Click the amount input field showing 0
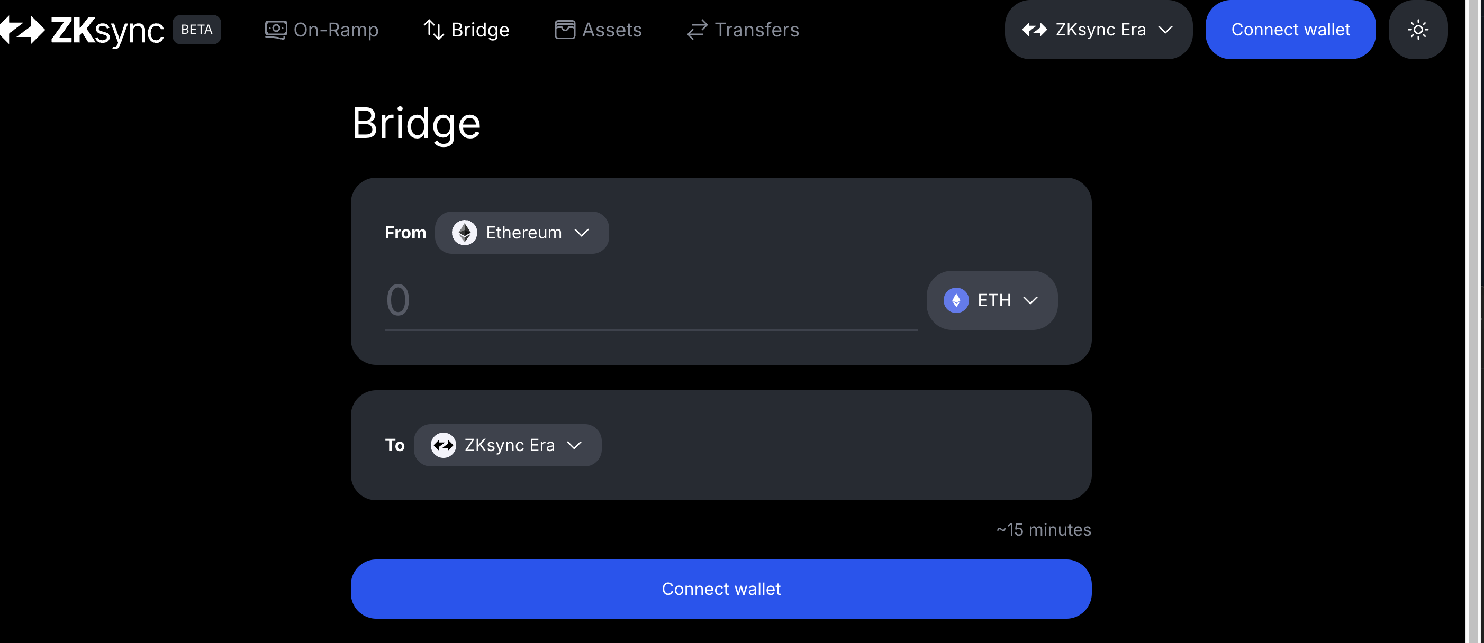Viewport: 1484px width, 643px height. point(651,300)
